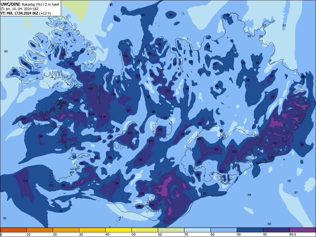Select the orange 10–20 legend color band
The height and width of the screenshot is (237, 316).
40,230
